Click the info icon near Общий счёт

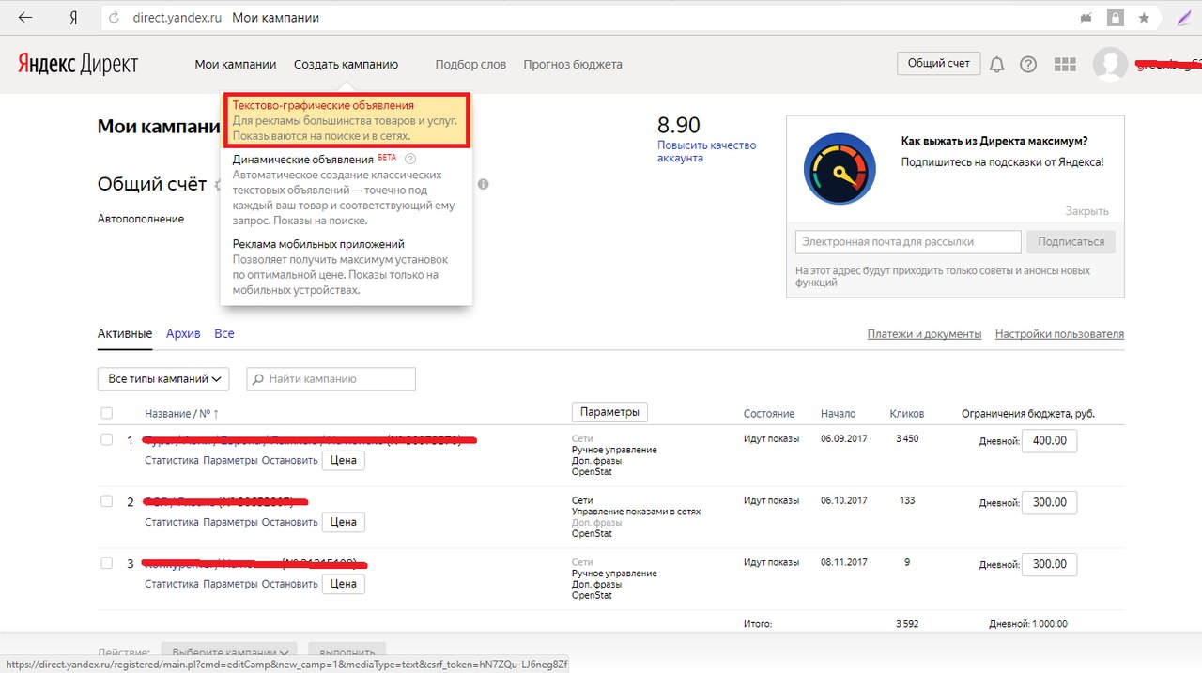point(484,184)
